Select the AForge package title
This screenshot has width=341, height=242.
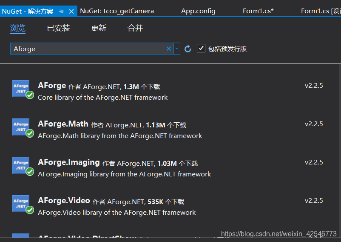point(52,86)
